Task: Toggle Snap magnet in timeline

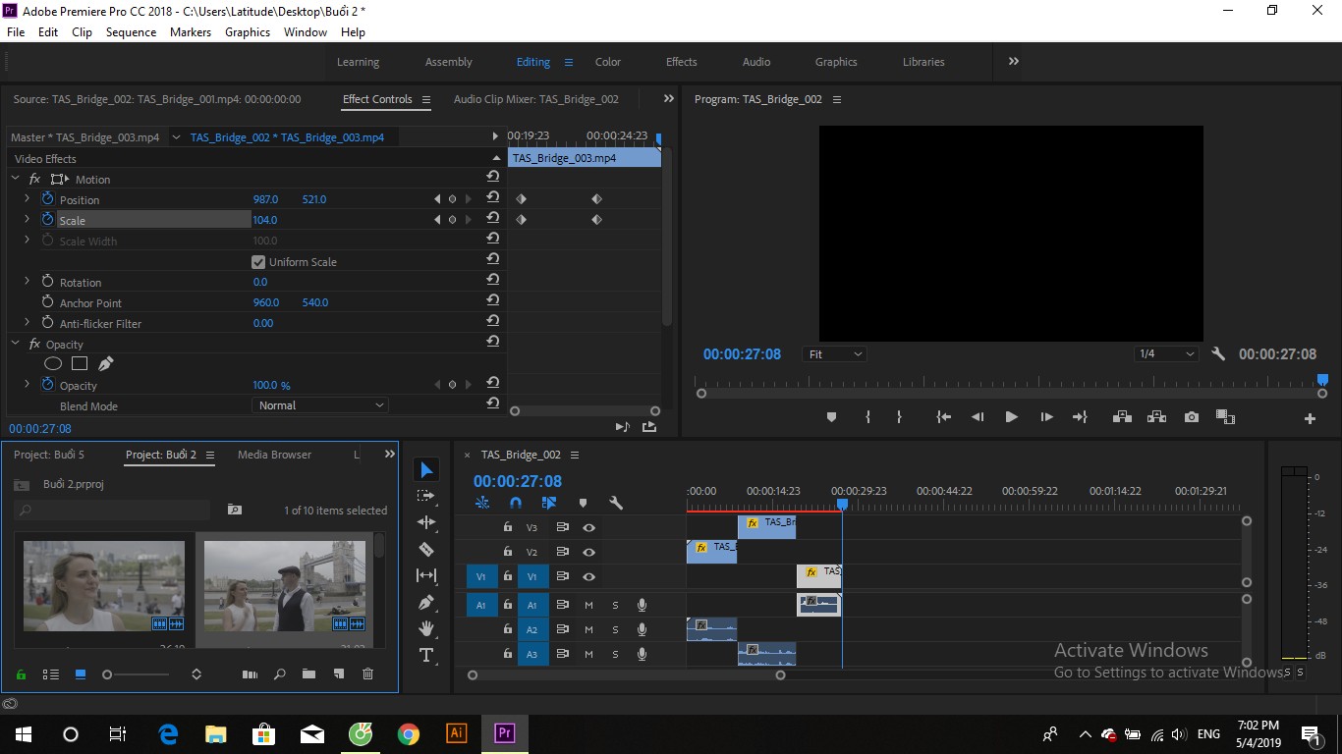Action: [516, 503]
